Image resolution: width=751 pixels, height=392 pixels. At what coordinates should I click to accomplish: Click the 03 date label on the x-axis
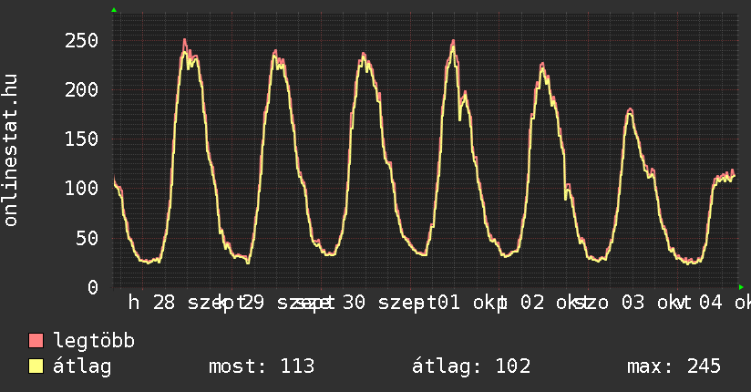633,303
